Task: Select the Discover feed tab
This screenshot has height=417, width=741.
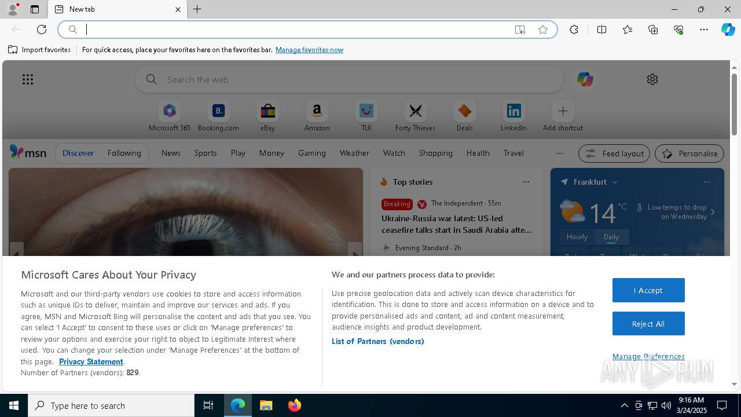Action: click(78, 153)
